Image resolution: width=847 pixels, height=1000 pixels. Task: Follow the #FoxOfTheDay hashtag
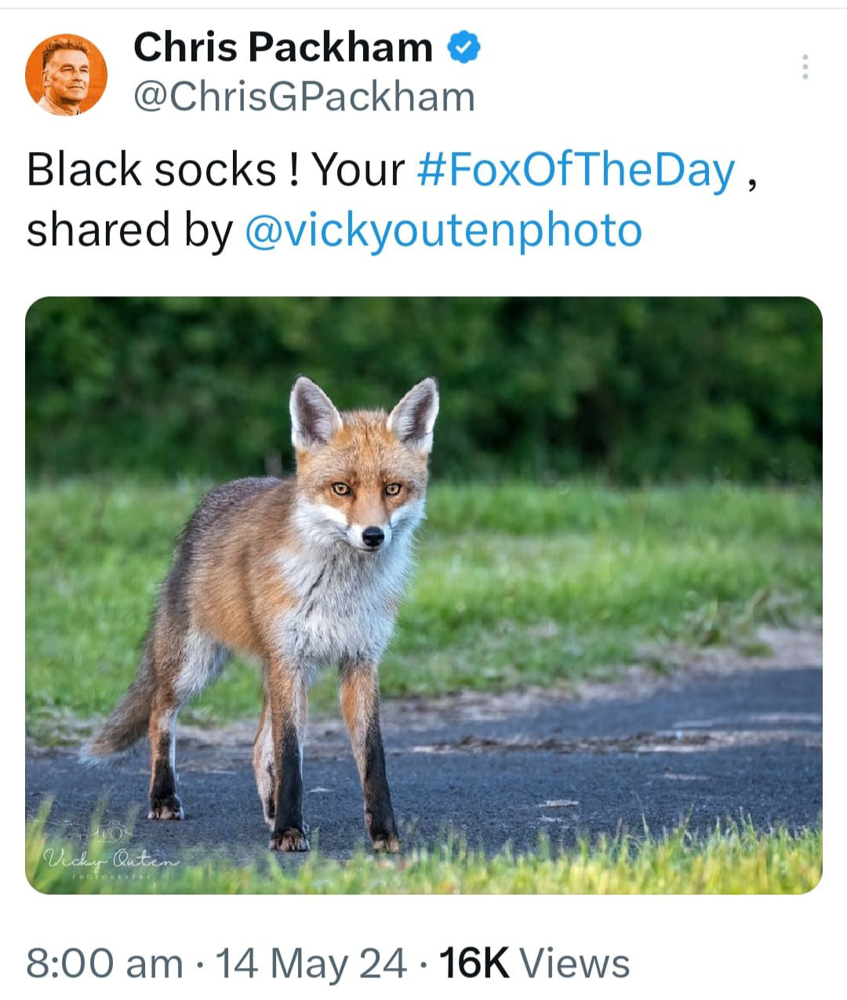[576, 169]
